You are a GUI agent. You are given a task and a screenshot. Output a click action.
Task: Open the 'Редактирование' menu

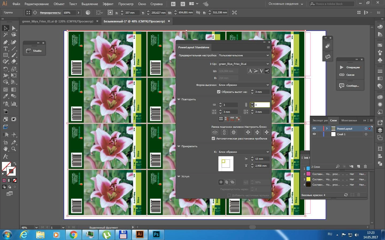37,4
